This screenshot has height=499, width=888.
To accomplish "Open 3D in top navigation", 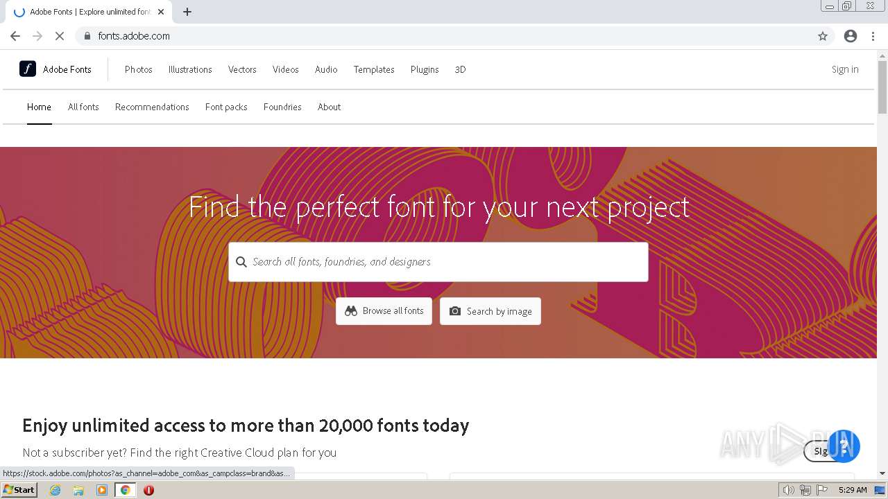I will [x=461, y=69].
